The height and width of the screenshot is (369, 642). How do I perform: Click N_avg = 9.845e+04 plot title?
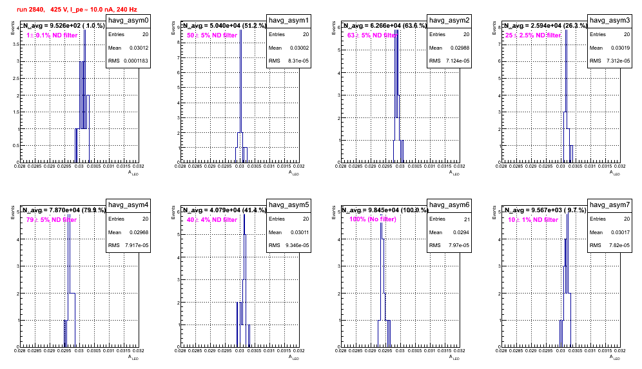385,210
